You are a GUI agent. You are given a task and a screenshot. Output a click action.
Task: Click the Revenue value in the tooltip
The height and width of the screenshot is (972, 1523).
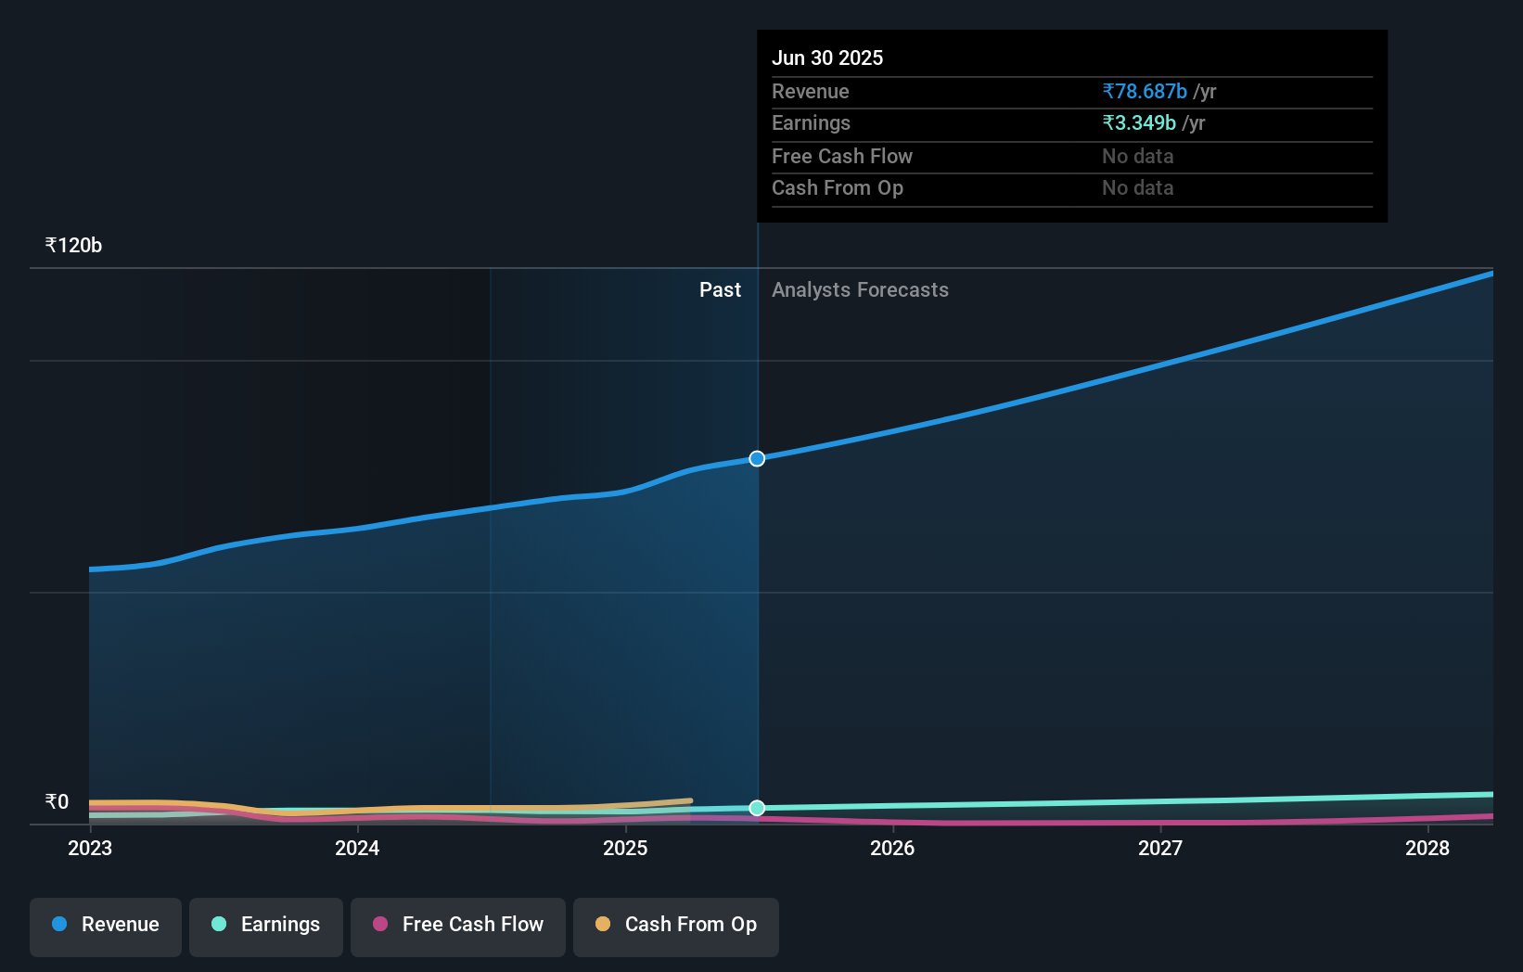[1145, 91]
